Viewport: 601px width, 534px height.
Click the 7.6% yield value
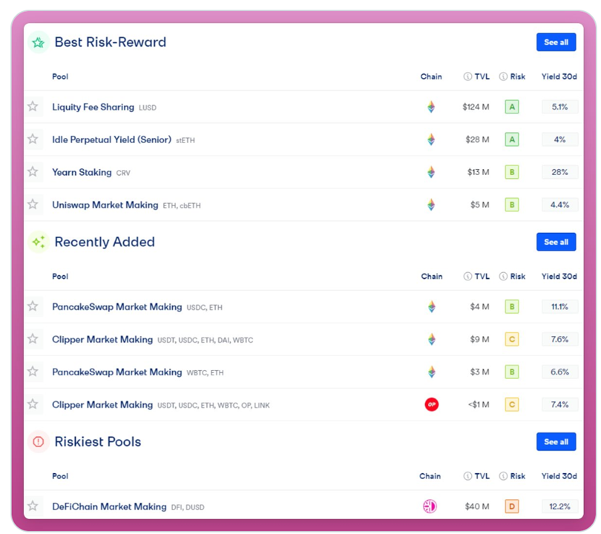point(559,339)
